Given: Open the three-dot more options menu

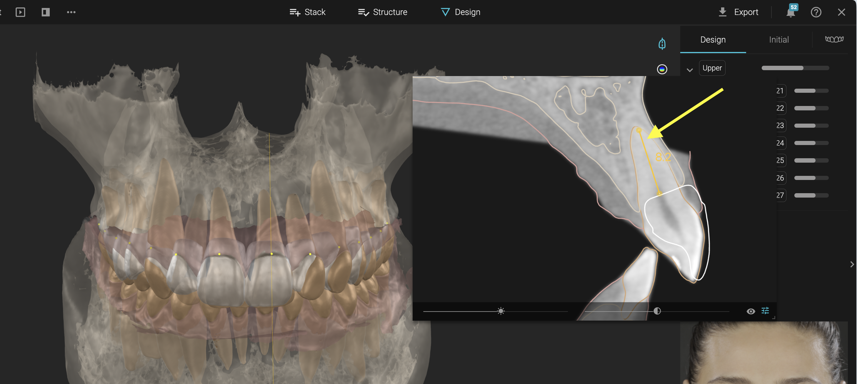Looking at the screenshot, I should click(x=71, y=12).
